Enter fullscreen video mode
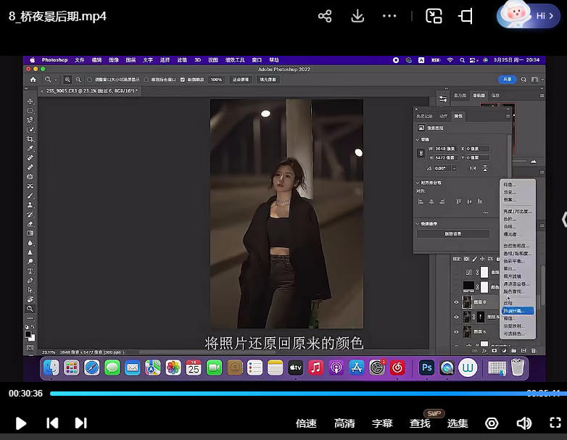567x440 pixels. pos(555,423)
